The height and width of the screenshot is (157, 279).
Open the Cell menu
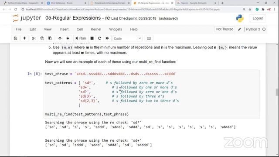click(x=79, y=29)
